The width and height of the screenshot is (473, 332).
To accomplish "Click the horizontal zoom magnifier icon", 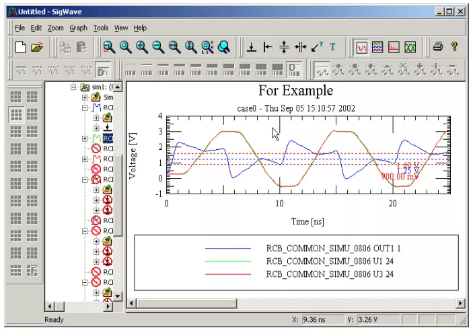I will point(174,47).
